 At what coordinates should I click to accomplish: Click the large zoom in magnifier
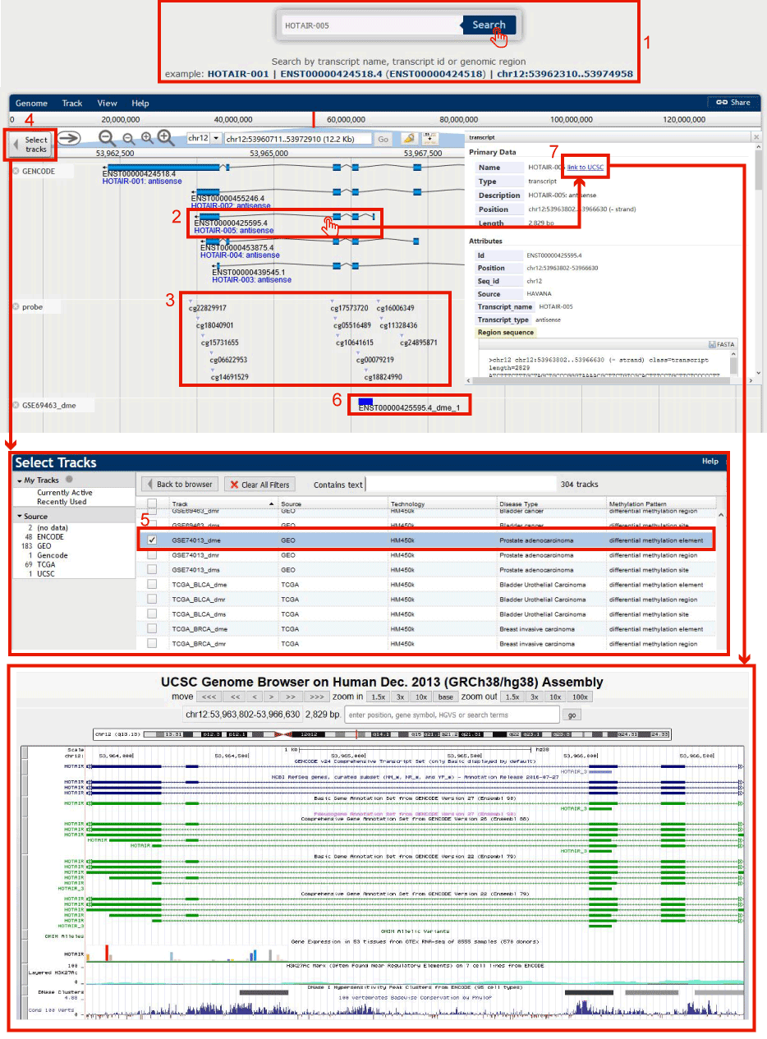[166, 138]
